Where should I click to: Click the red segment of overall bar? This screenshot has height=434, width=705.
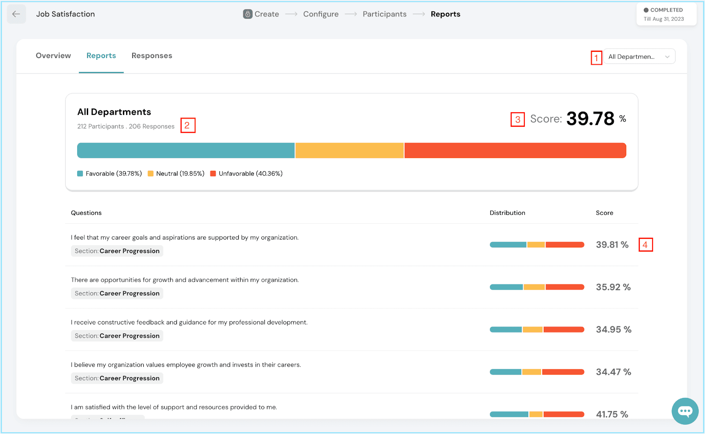[x=515, y=151]
